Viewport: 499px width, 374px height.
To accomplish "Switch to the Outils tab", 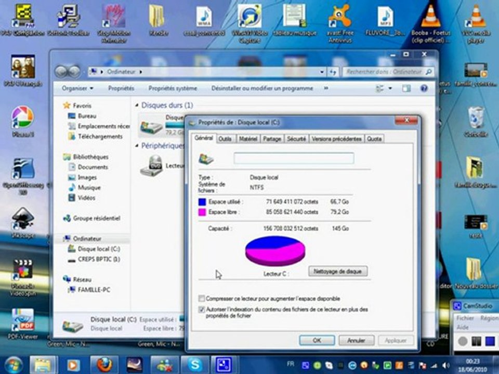I will coord(225,139).
